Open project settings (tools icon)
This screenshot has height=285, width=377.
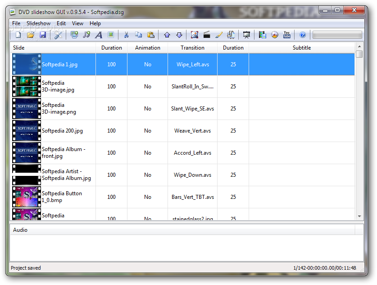[x=58, y=35]
